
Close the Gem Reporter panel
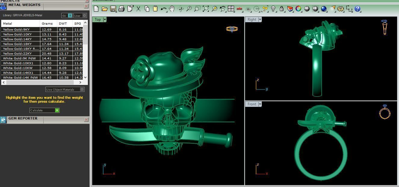pyautogui.click(x=86, y=119)
